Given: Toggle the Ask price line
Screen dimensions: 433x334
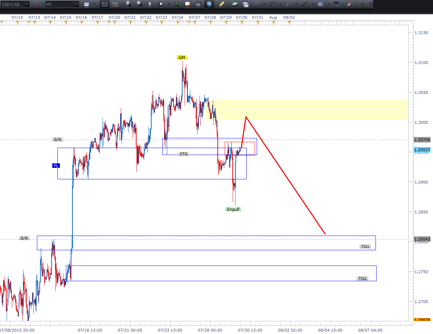Looking at the screenshot, I should coord(115,4).
